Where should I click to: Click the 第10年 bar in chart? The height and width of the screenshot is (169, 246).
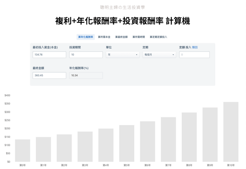(x=231, y=132)
